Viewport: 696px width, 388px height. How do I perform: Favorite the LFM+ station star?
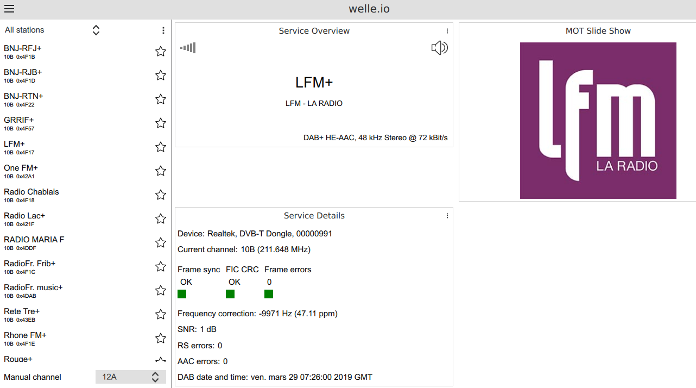[161, 147]
